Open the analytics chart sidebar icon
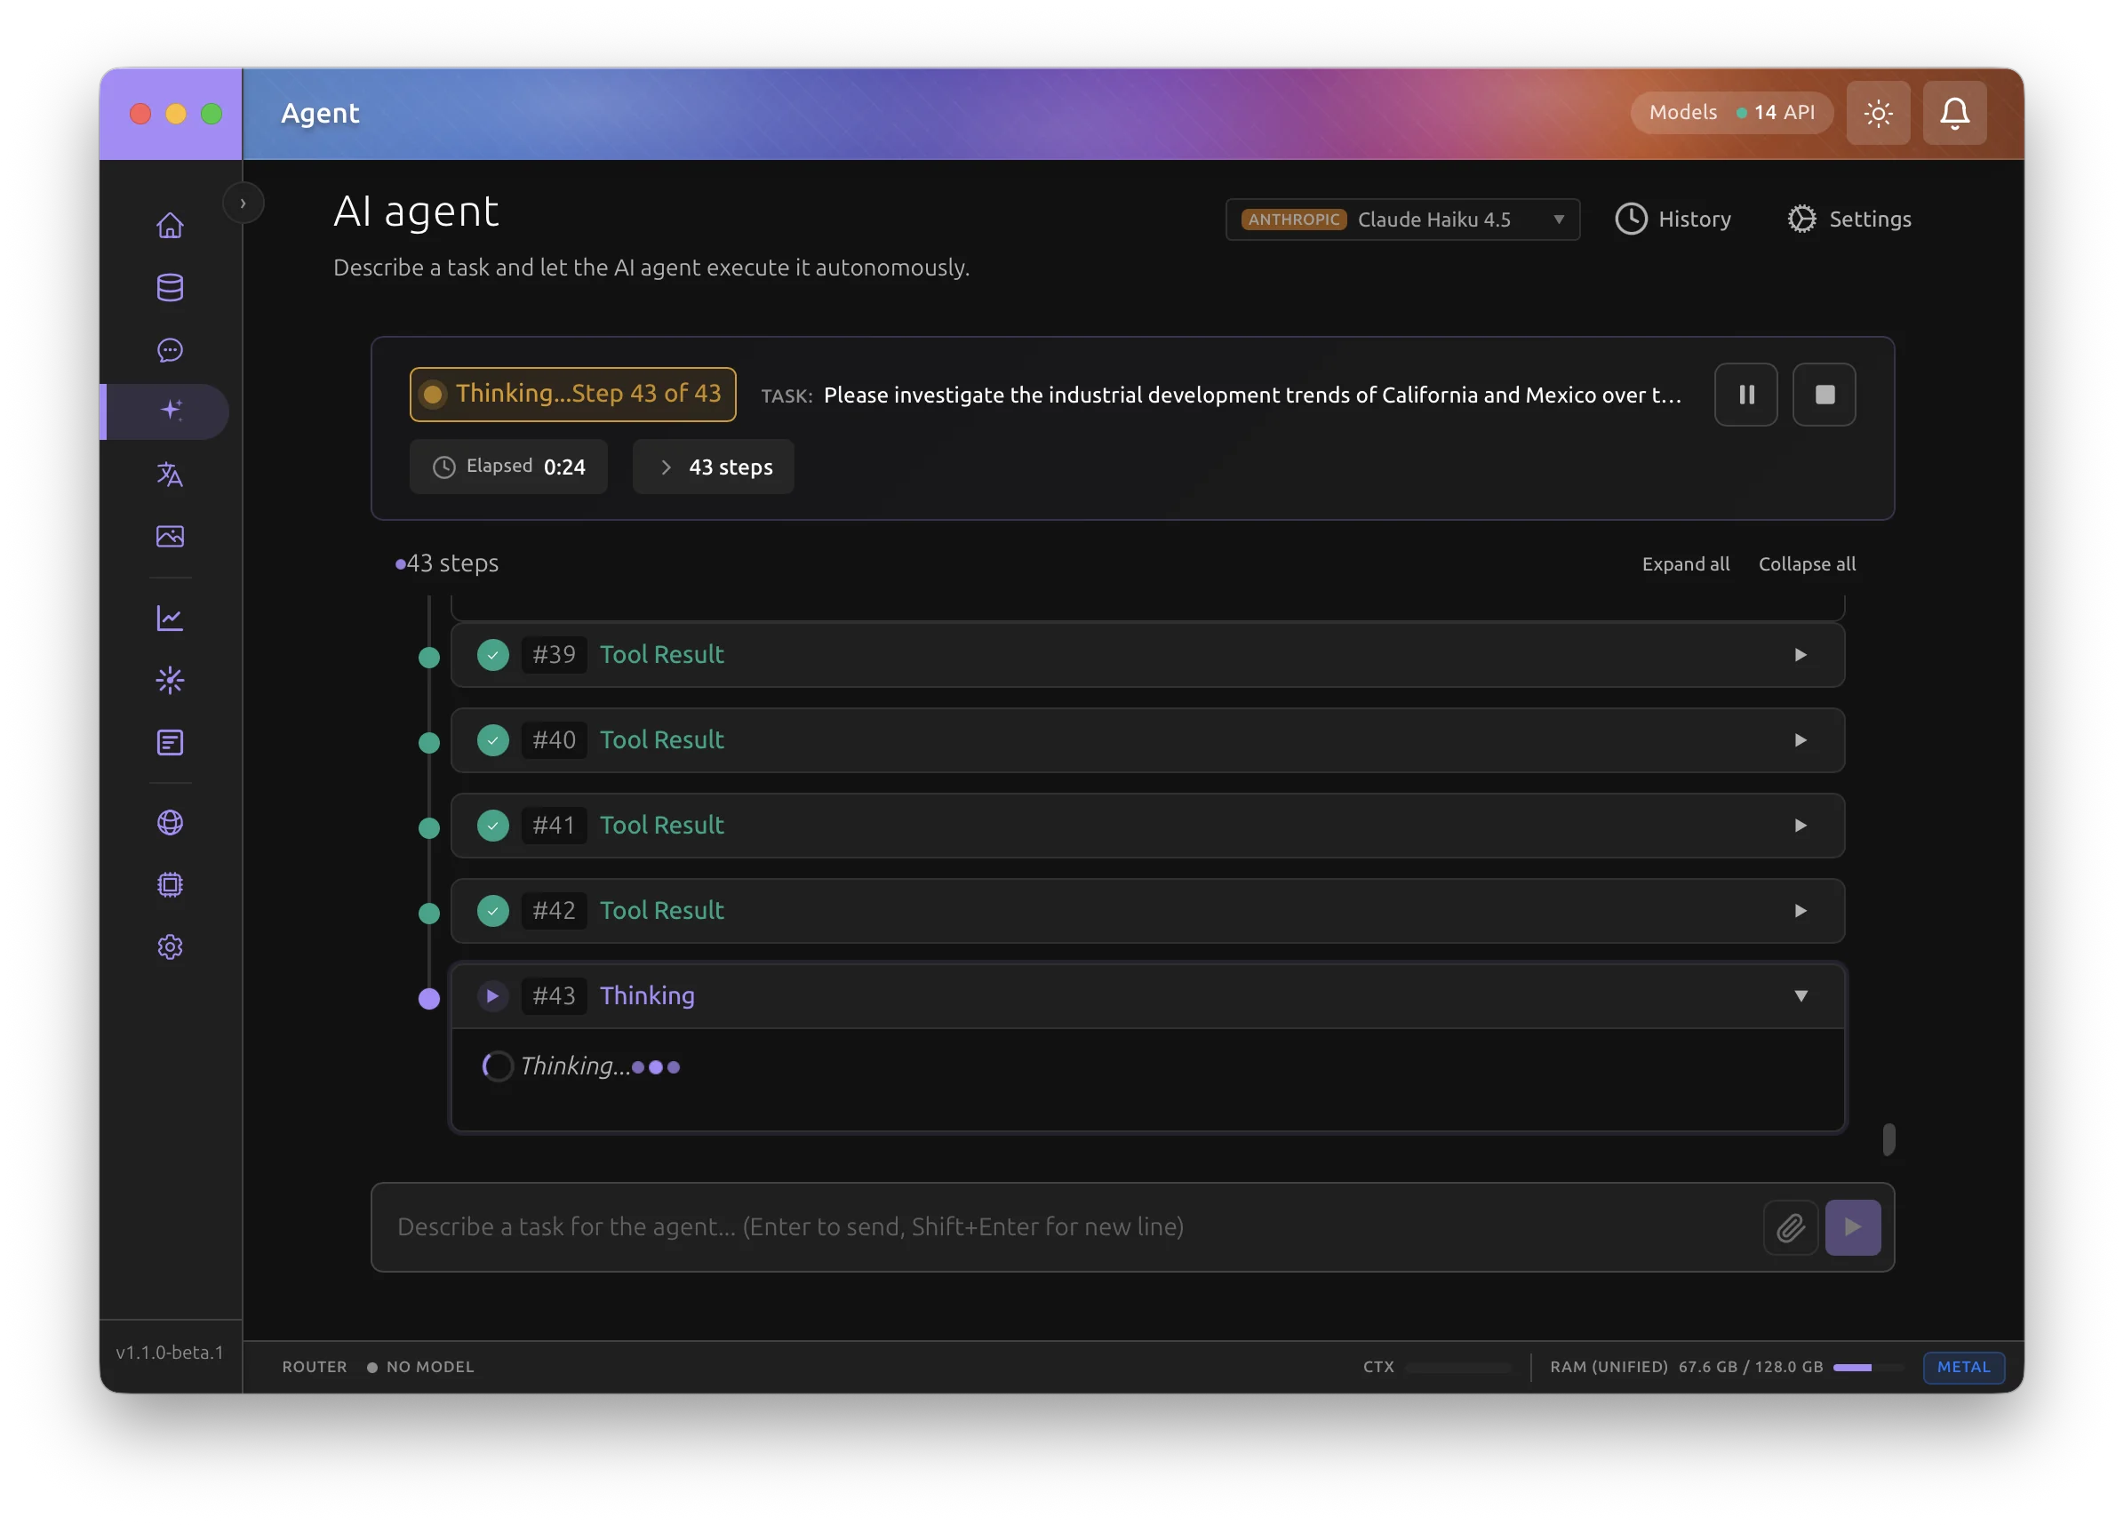 pyautogui.click(x=170, y=619)
